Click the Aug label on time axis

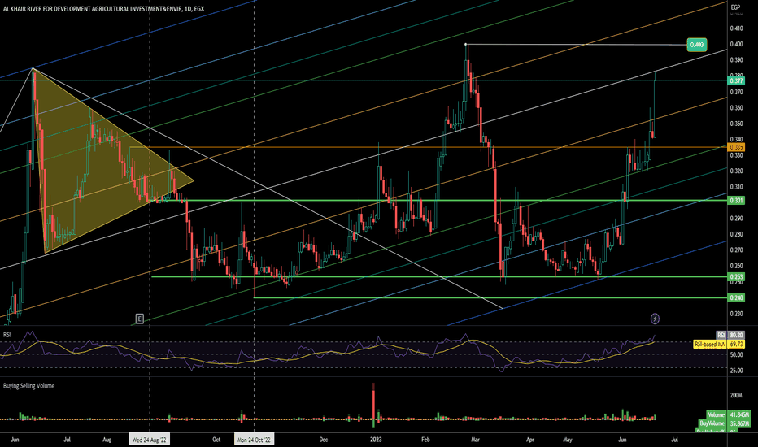point(107,440)
